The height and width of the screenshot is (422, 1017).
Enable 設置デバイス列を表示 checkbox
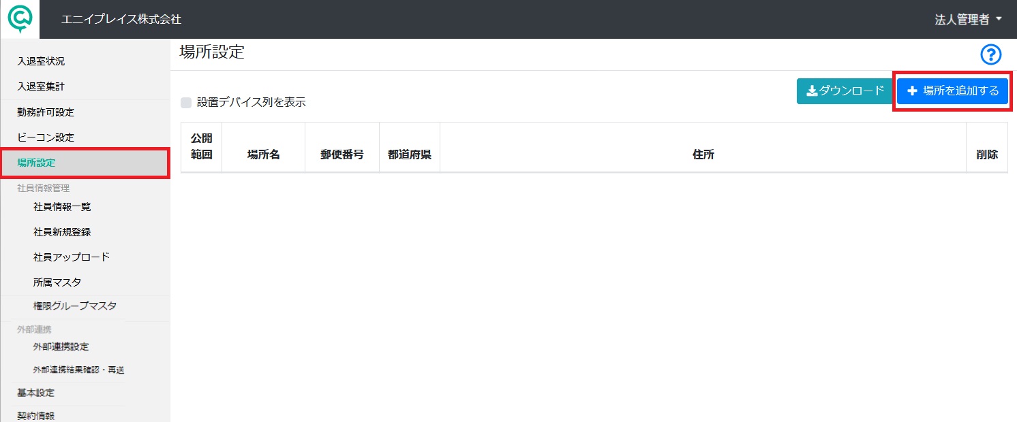[186, 103]
